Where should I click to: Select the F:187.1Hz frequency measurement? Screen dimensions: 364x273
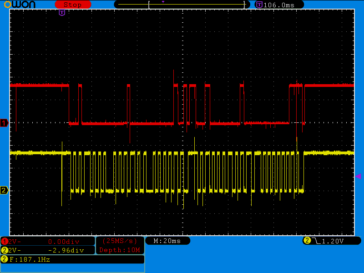click(x=30, y=259)
